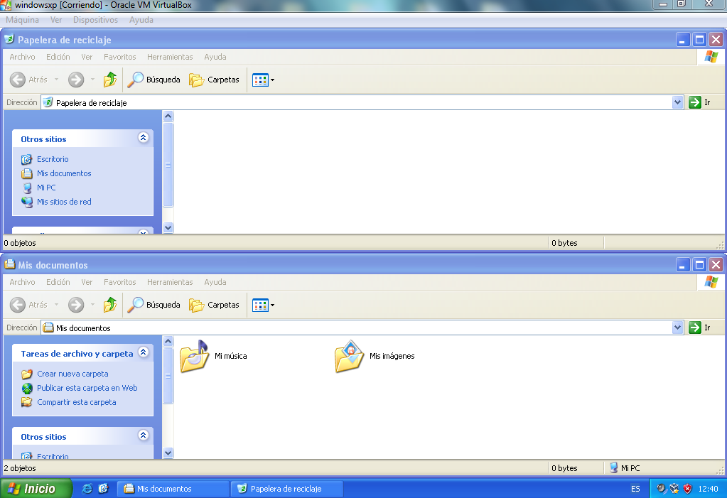Click Atrás button in Mis documentos window

click(x=28, y=305)
